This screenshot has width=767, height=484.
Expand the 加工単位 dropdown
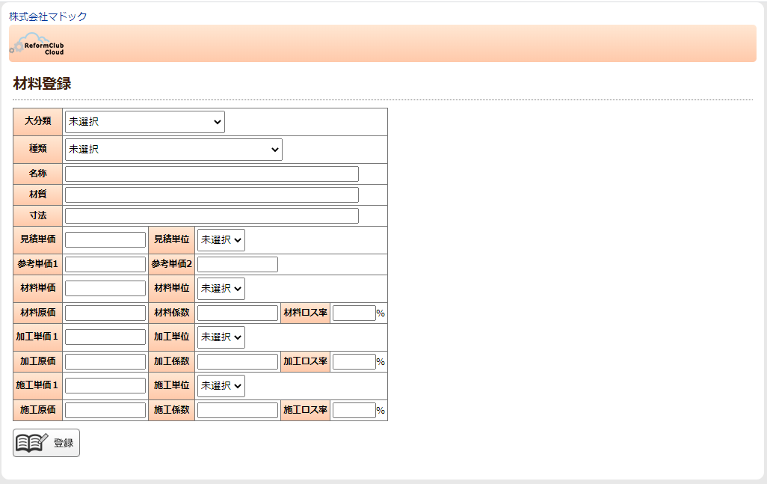tap(221, 337)
